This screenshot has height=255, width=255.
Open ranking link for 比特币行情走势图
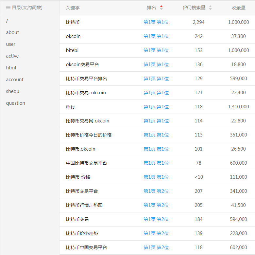pos(156,205)
